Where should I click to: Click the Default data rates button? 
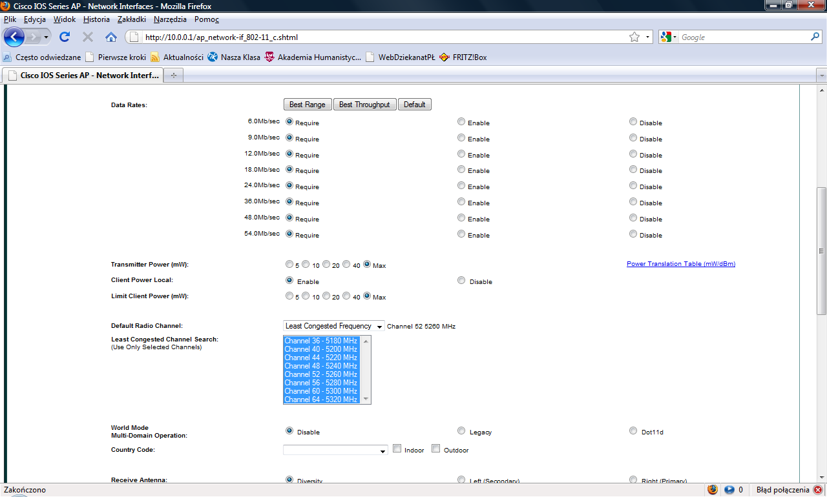[x=415, y=105]
